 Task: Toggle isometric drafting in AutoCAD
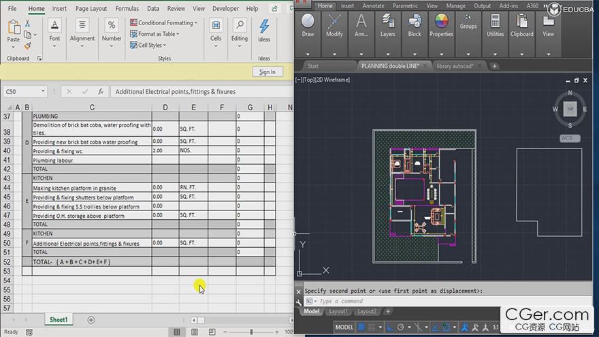(418, 327)
